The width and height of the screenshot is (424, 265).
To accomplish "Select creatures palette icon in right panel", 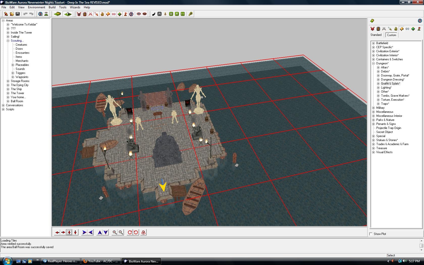I will coord(372,29).
